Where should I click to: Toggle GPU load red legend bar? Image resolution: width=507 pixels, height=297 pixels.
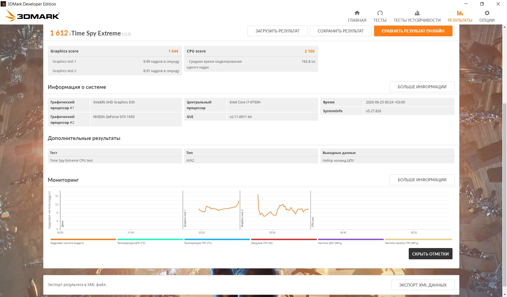(x=284, y=240)
